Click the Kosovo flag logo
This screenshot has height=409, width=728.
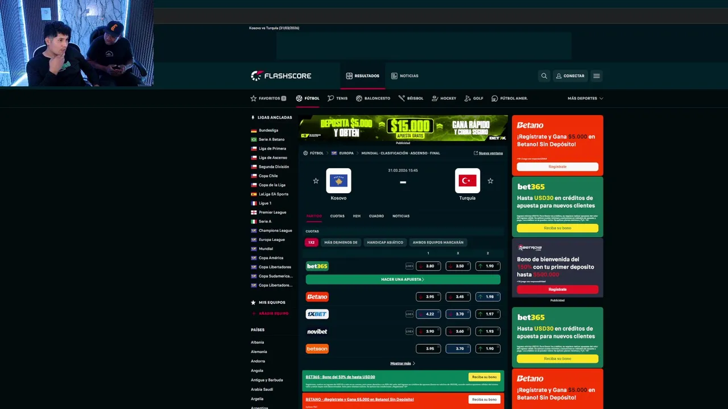pos(338,181)
